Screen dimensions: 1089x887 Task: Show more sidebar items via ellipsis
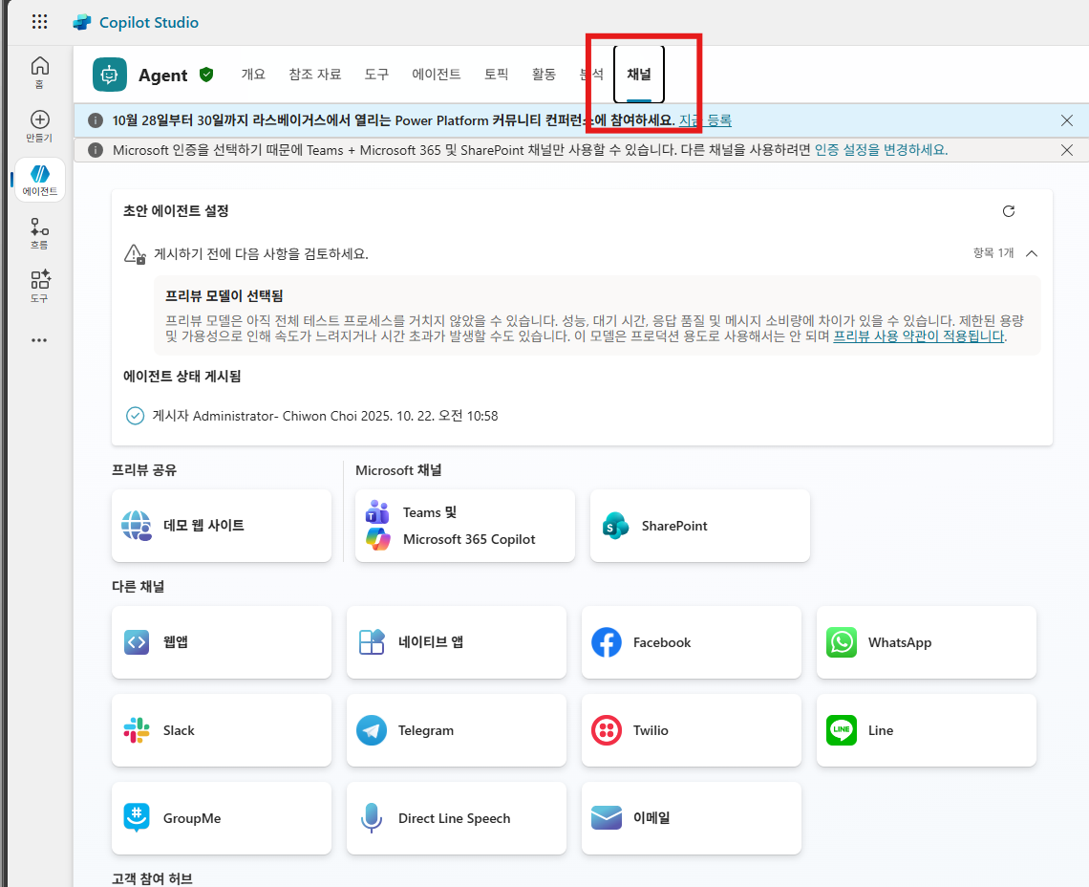pyautogui.click(x=39, y=340)
